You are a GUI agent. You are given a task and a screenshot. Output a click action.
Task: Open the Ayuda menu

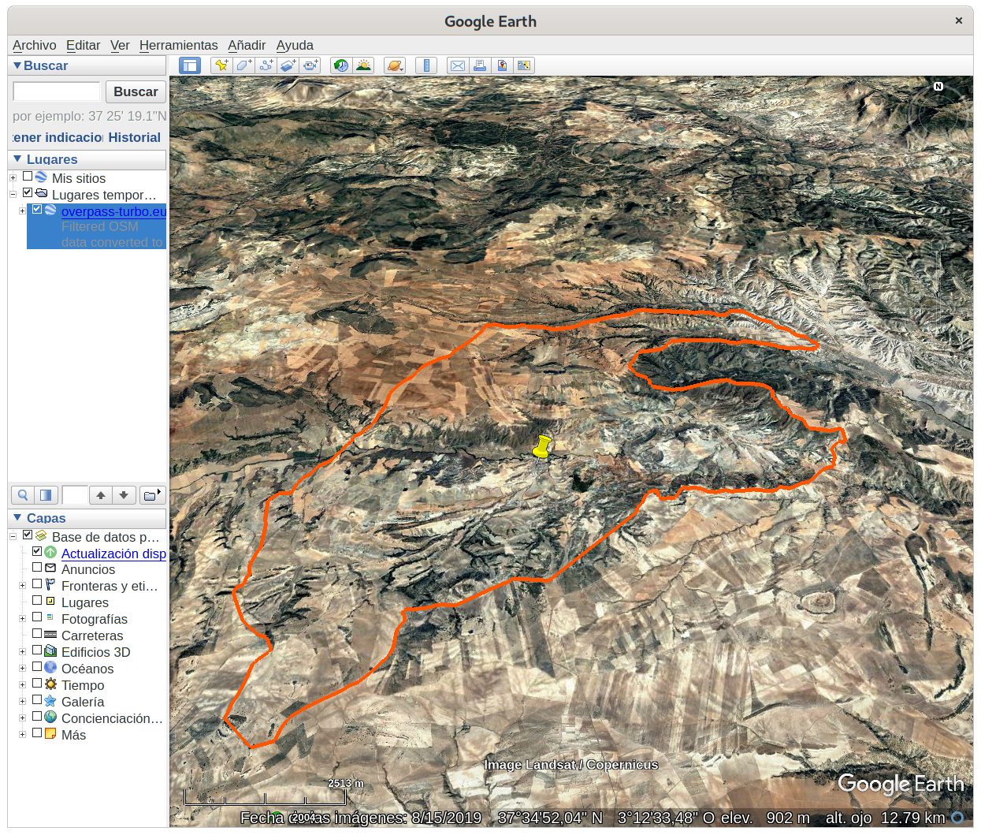pos(295,45)
